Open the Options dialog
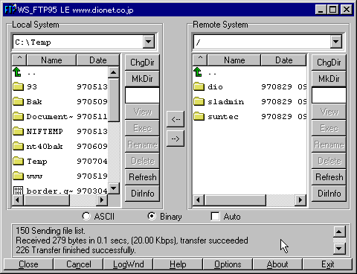 click(x=228, y=264)
